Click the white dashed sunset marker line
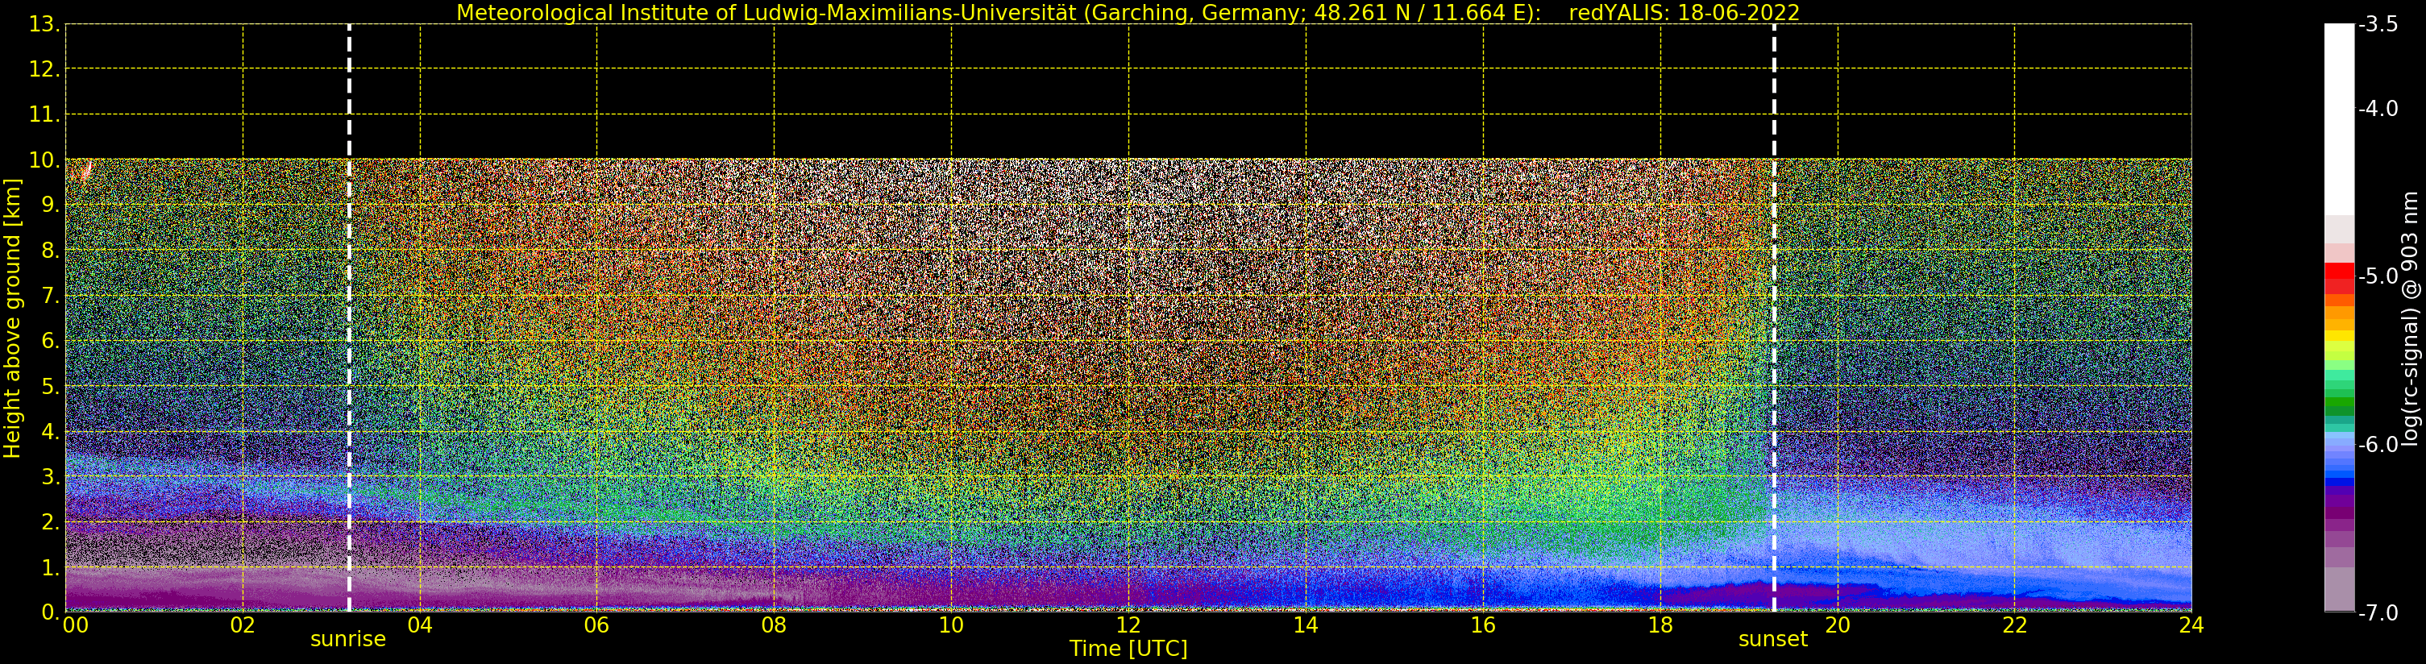2426x664 pixels. coord(1774,318)
